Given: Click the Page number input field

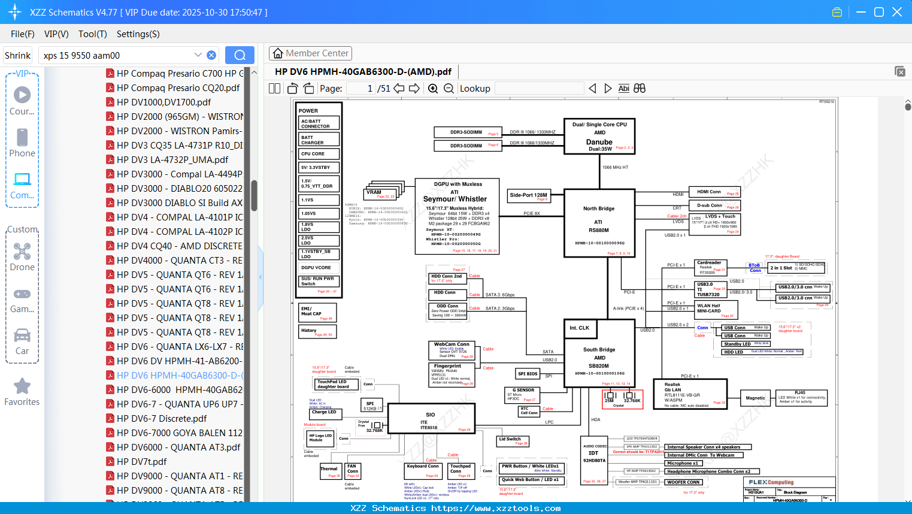Looking at the screenshot, I should pyautogui.click(x=361, y=88).
